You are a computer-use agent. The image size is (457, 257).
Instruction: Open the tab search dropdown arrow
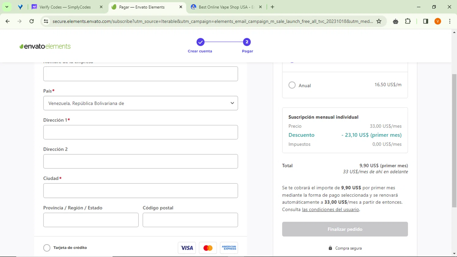pyautogui.click(x=7, y=7)
